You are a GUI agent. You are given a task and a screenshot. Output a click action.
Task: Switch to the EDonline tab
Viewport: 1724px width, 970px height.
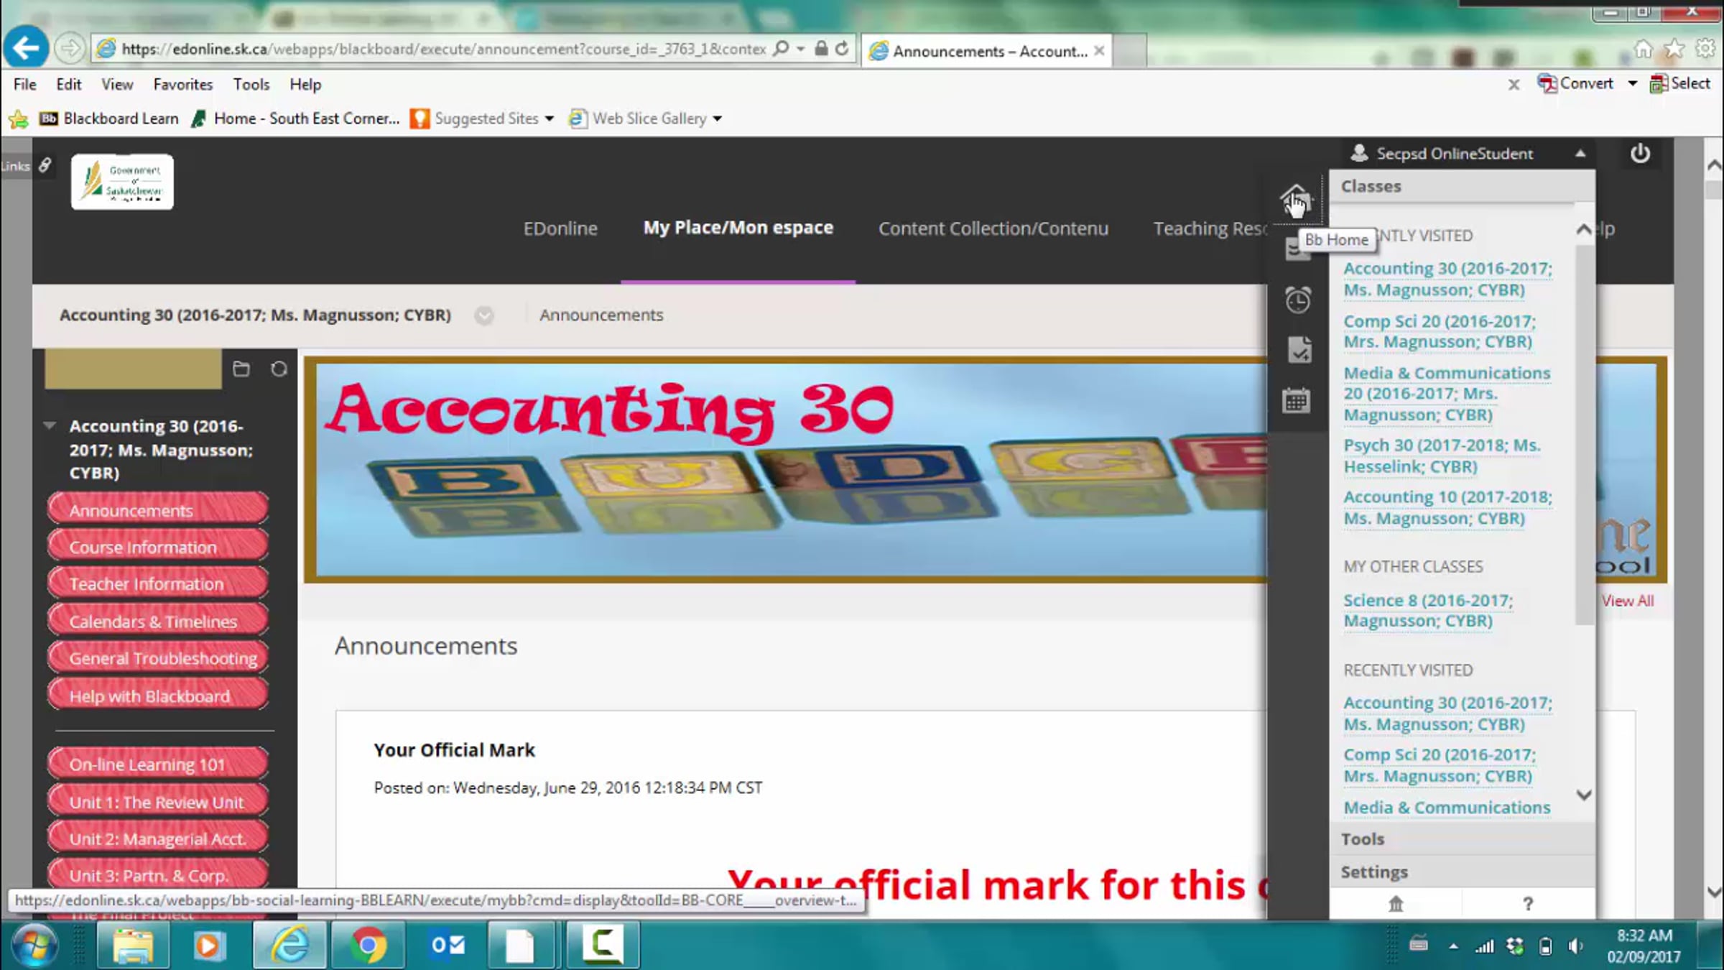(x=560, y=228)
